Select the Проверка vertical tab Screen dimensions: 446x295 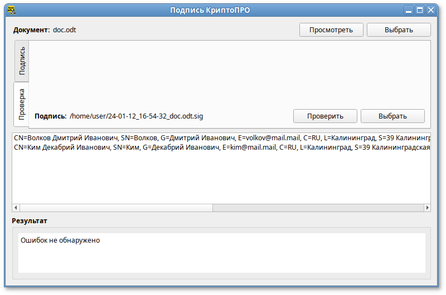tap(22, 104)
